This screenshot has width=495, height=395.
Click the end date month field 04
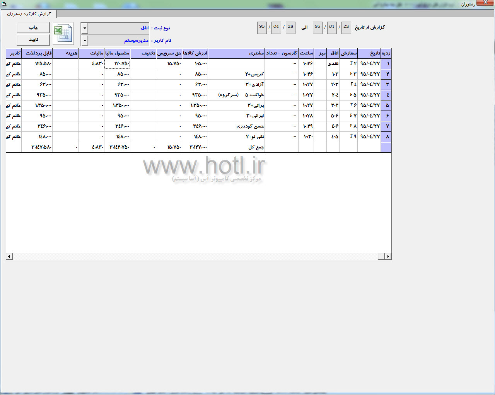pyautogui.click(x=276, y=27)
